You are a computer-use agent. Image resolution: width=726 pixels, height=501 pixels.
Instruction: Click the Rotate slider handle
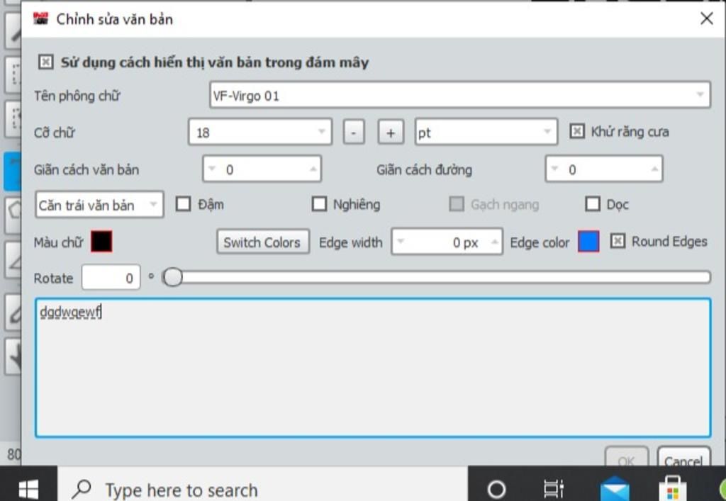173,278
